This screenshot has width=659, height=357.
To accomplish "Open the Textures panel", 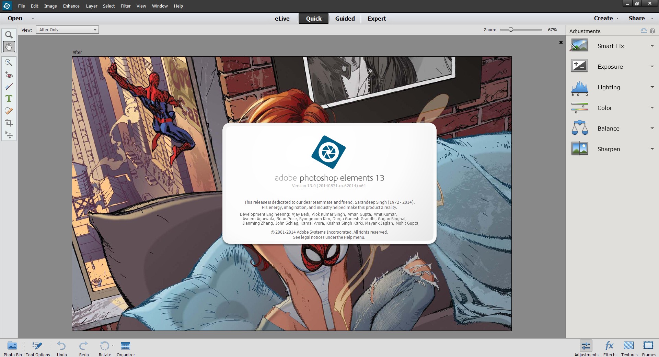I will tap(629, 348).
